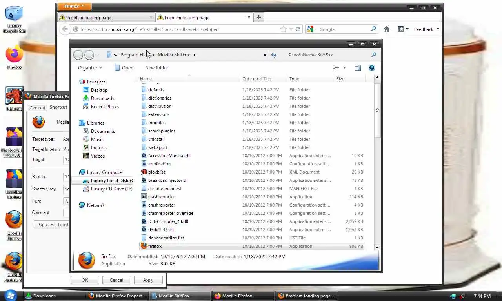Click the Network icon in navigation pane
The image size is (502, 301).
point(82,205)
